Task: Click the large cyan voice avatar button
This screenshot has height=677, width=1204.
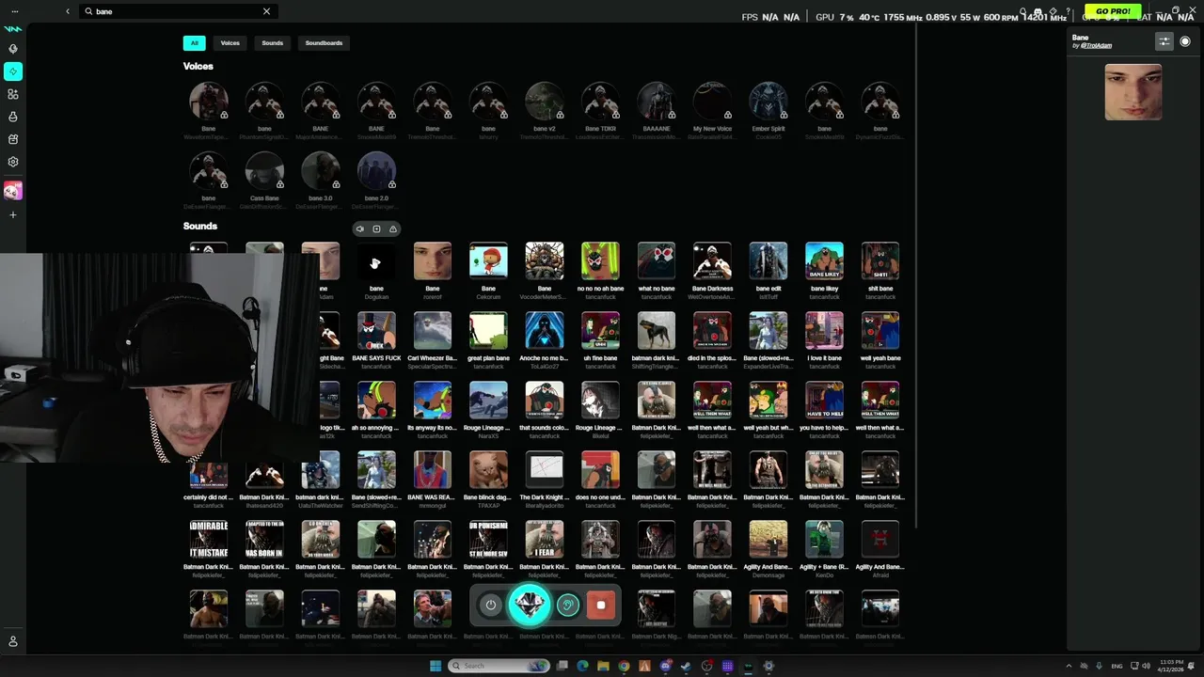Action: [530, 605]
